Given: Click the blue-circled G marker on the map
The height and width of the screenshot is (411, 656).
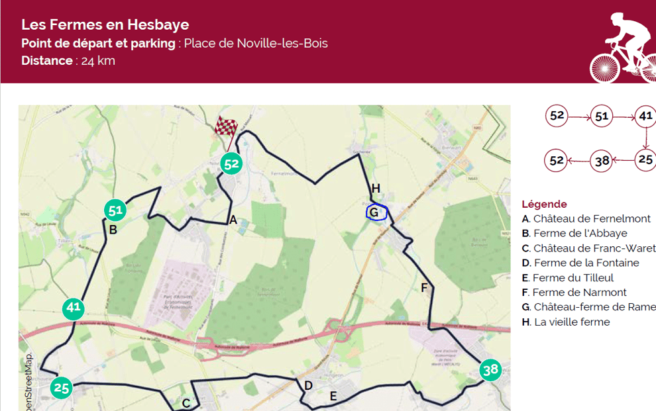Looking at the screenshot, I should 374,212.
